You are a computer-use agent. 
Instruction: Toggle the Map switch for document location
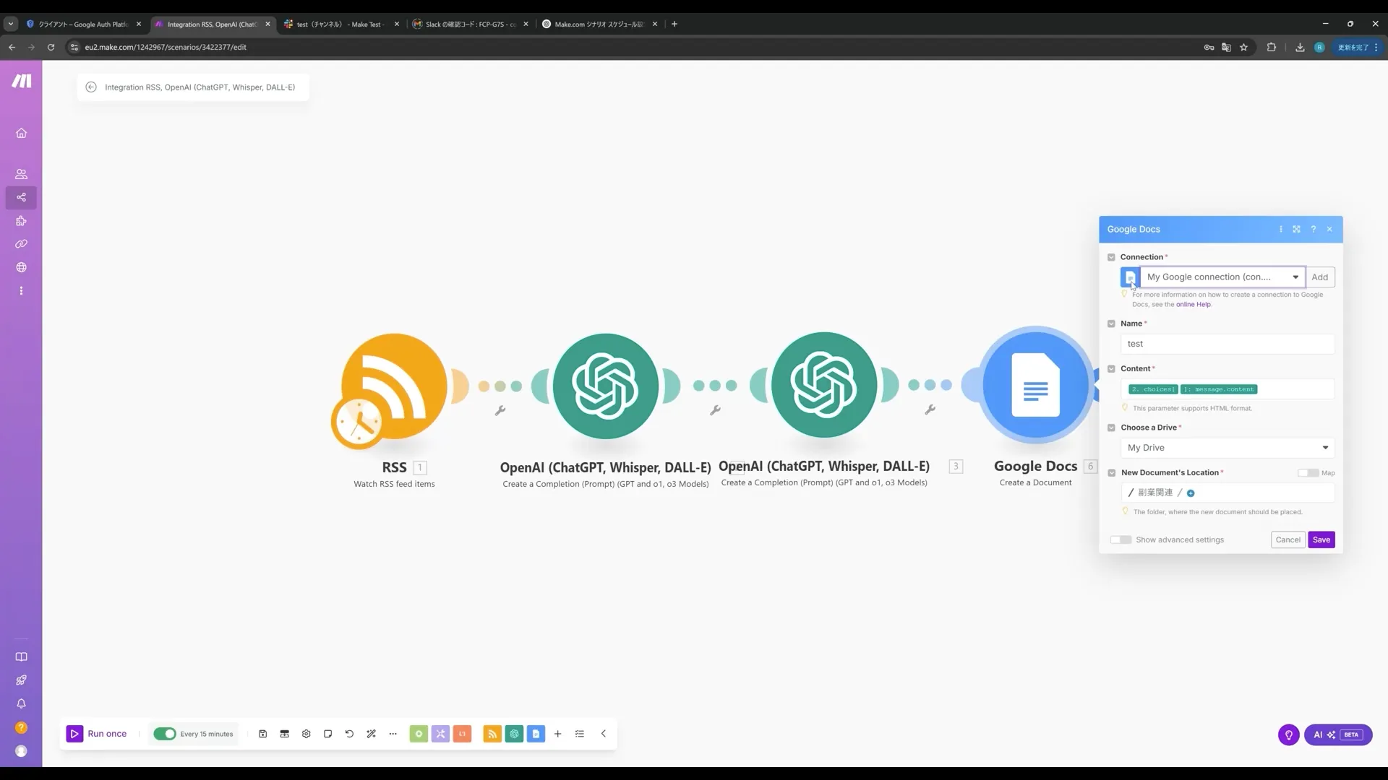[1307, 473]
